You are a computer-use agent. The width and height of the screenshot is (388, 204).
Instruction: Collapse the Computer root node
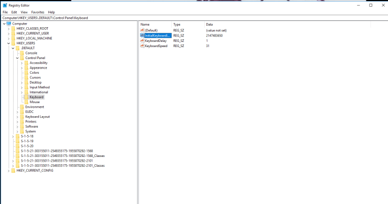(4, 24)
